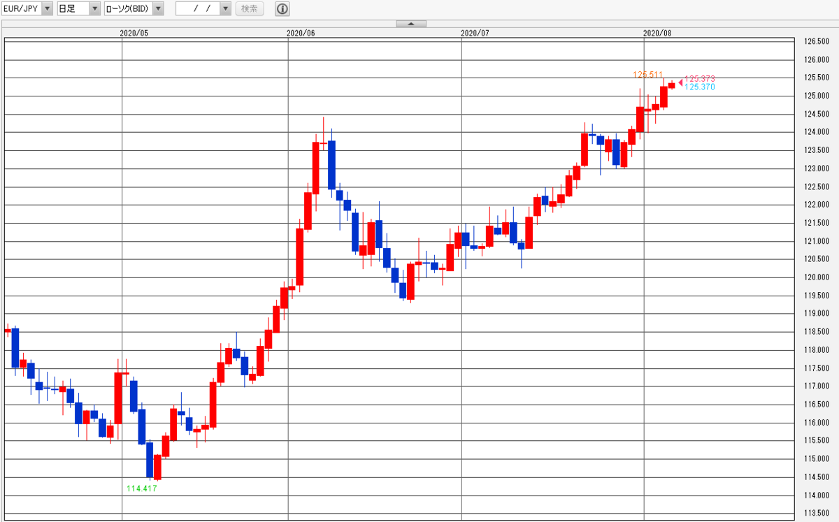The height and width of the screenshot is (522, 839).
Task: Click the red current-price arrow marker
Action: pyautogui.click(x=680, y=82)
